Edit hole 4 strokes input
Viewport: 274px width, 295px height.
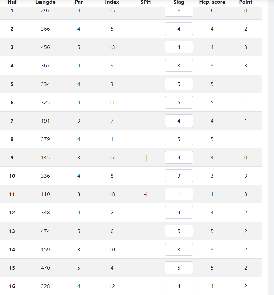pos(179,66)
